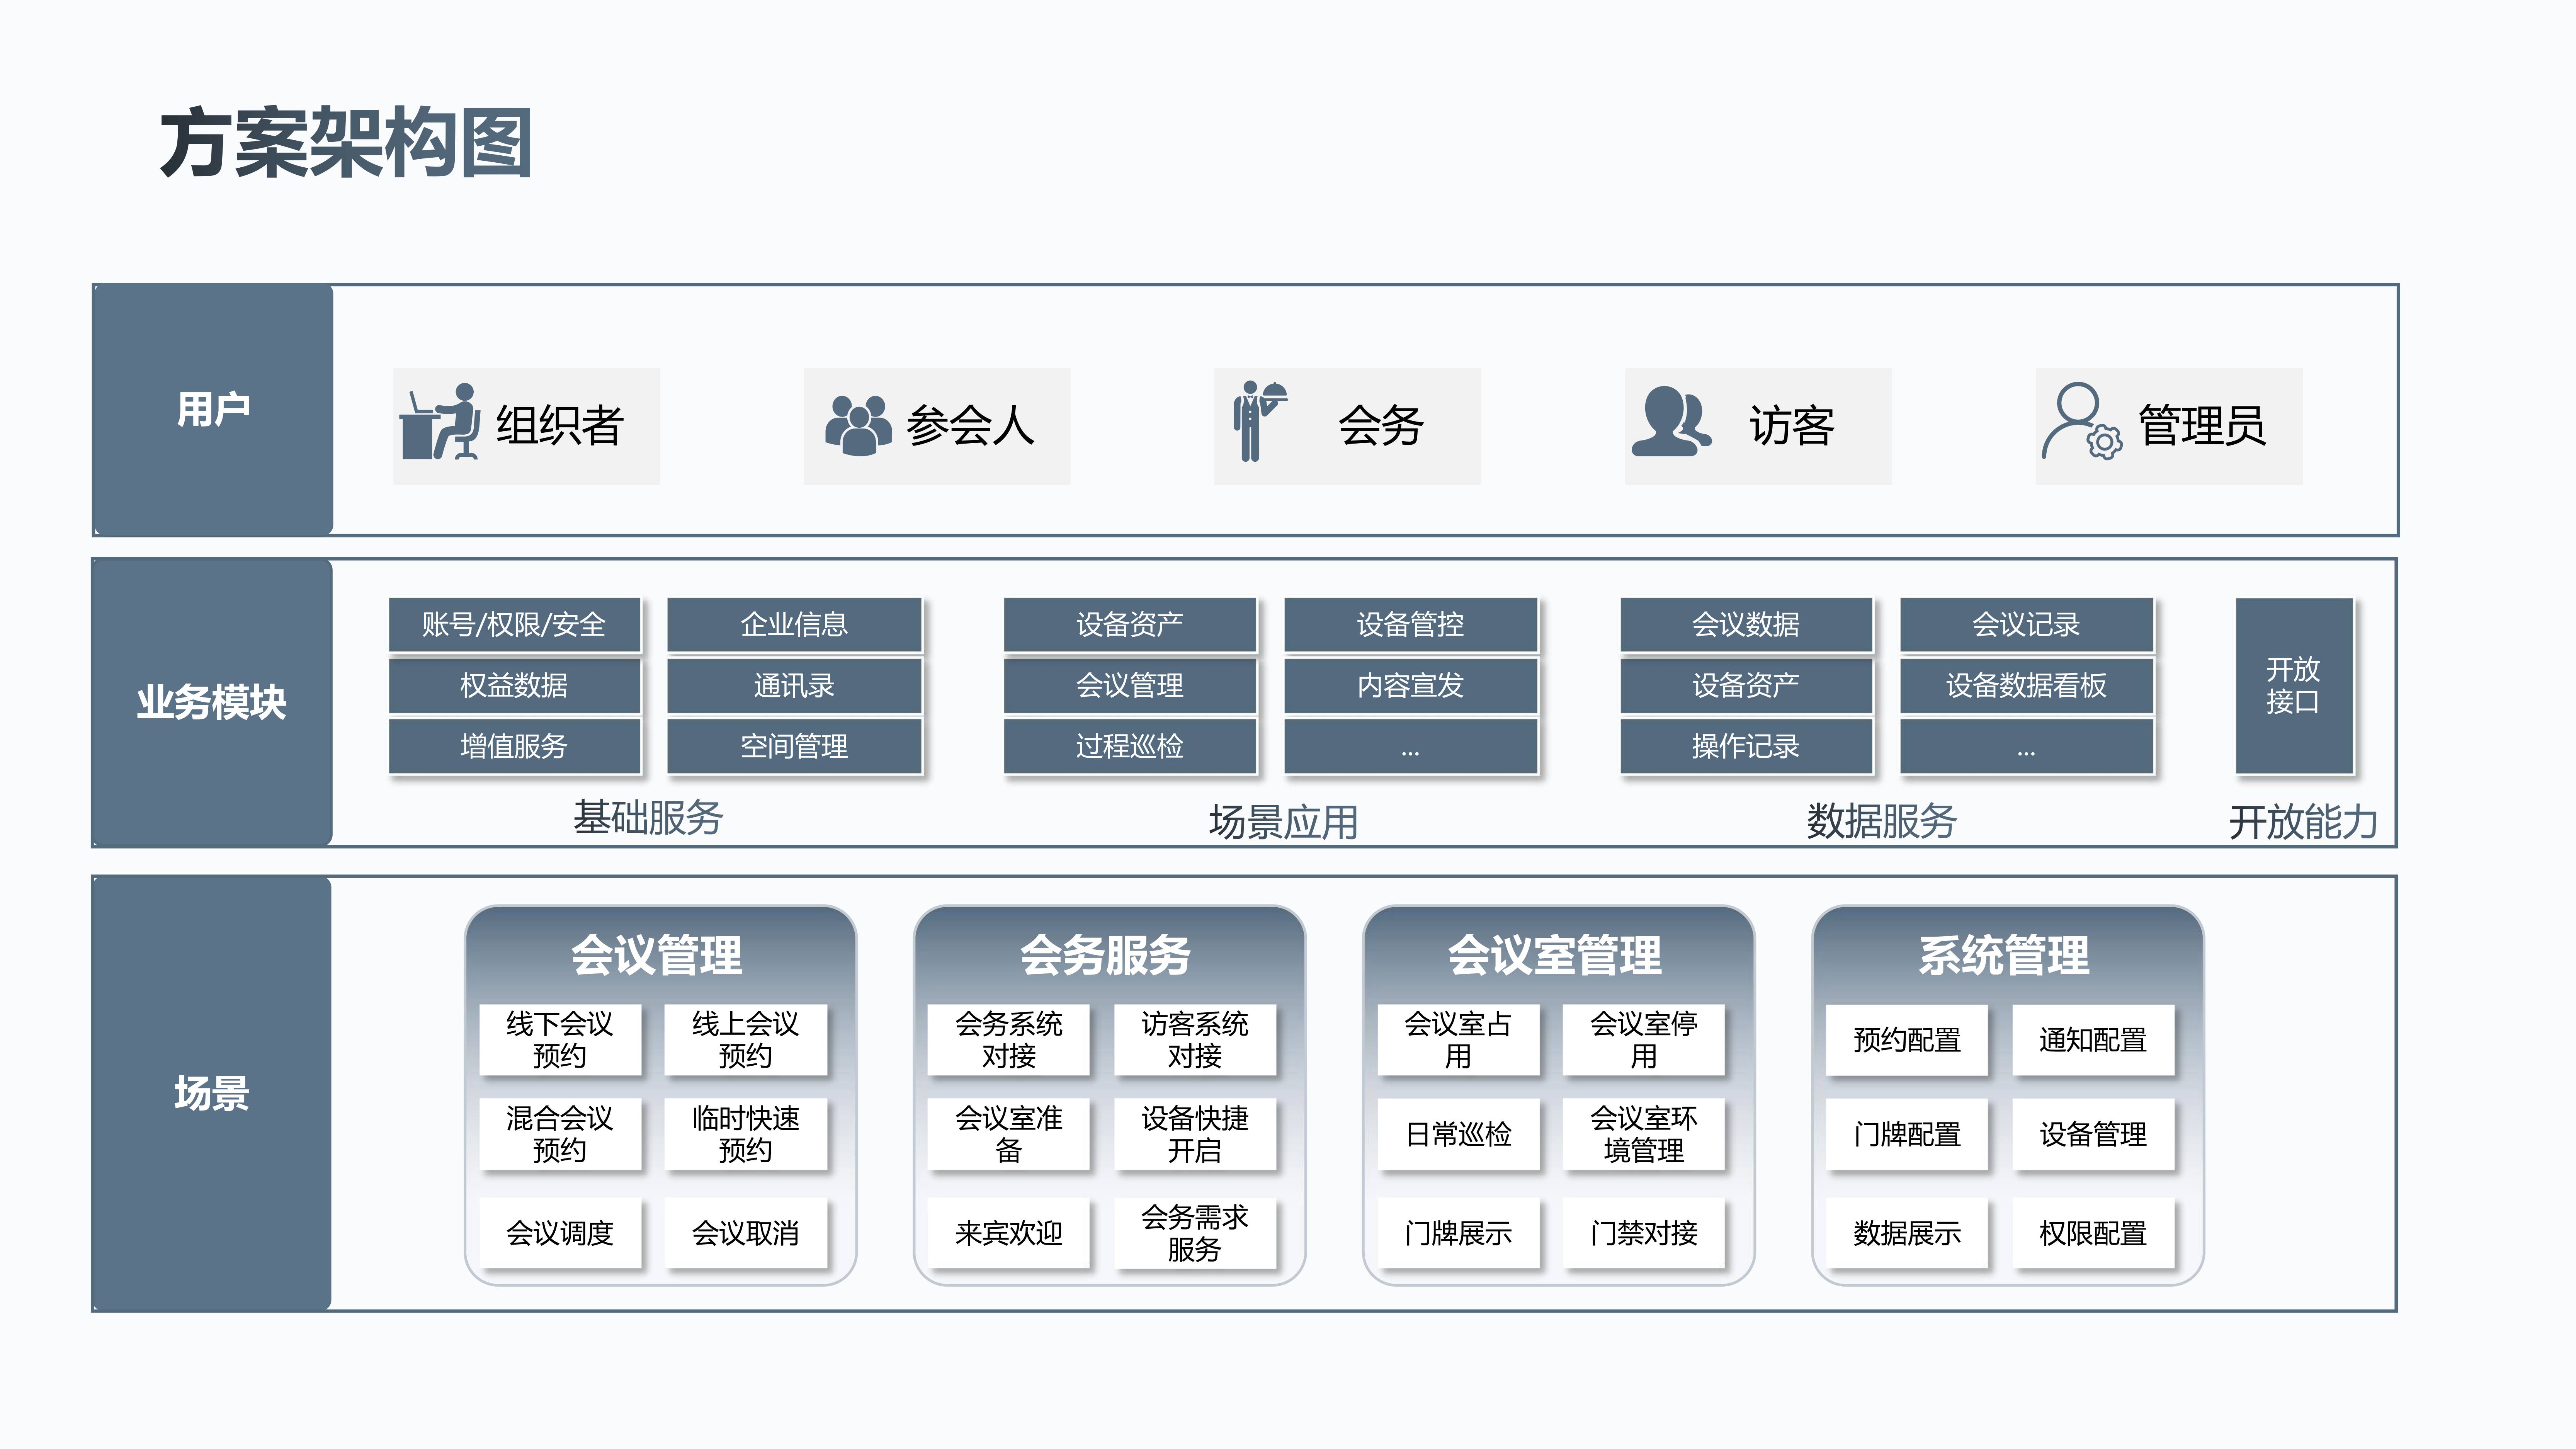This screenshot has height=1449, width=2576.
Task: Click the 数据服务 group label
Action: pyautogui.click(x=1882, y=821)
